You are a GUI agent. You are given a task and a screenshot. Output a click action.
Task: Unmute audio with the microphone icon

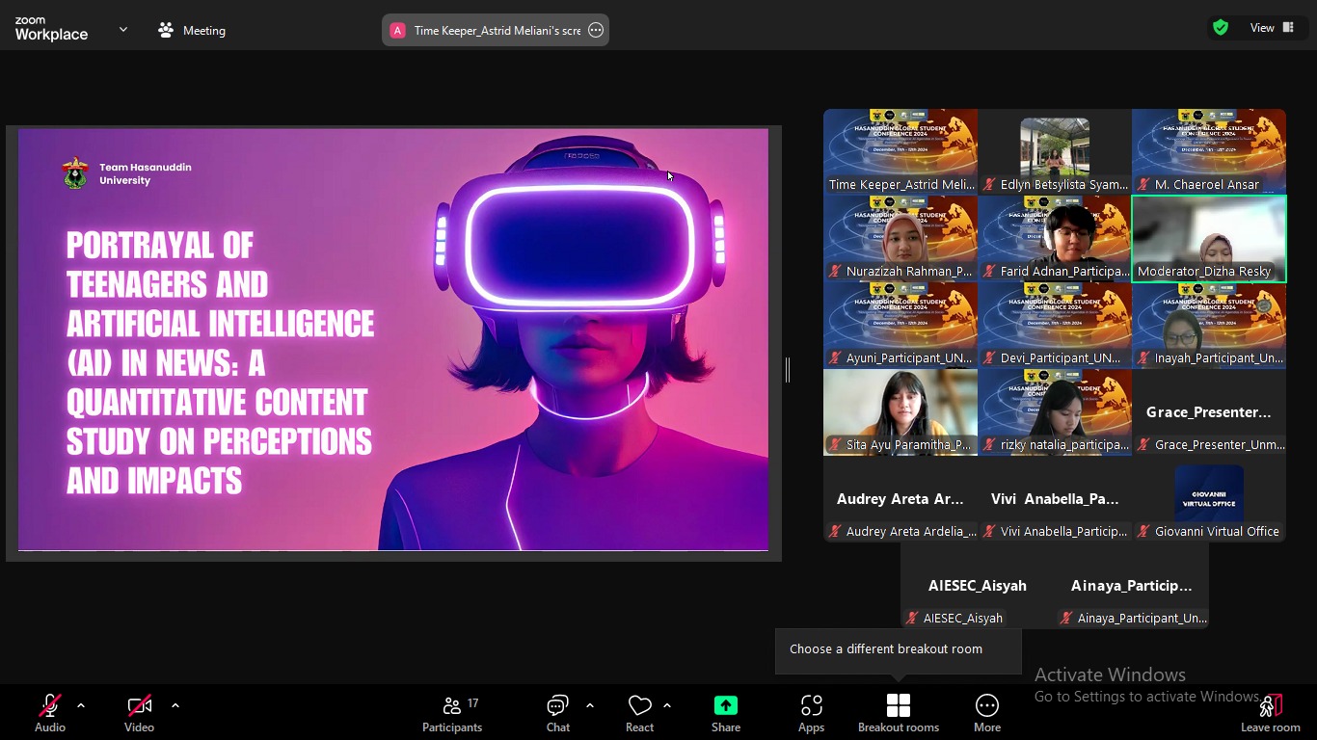point(50,705)
